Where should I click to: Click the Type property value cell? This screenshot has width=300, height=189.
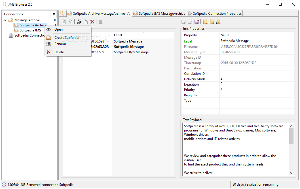click(257, 100)
